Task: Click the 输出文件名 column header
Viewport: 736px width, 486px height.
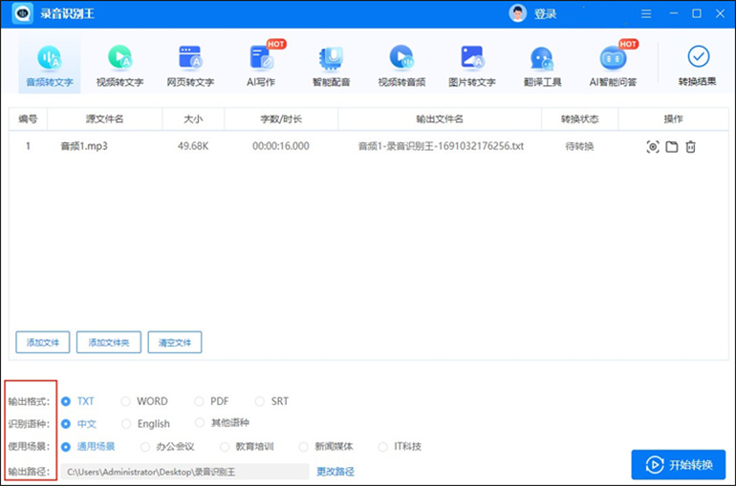Action: [440, 119]
